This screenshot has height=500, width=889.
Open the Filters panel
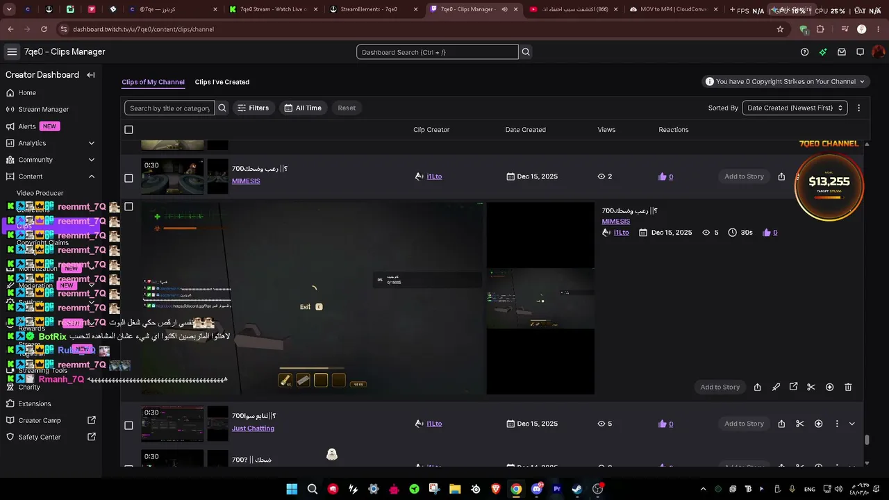[253, 108]
